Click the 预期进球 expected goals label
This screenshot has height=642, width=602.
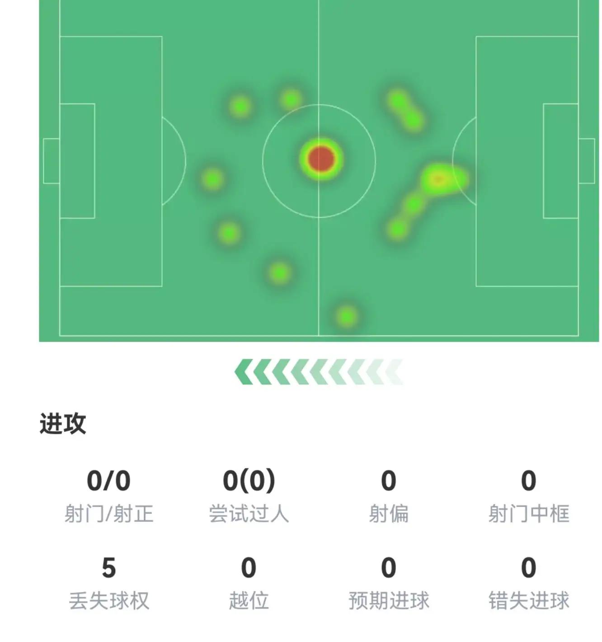click(389, 601)
